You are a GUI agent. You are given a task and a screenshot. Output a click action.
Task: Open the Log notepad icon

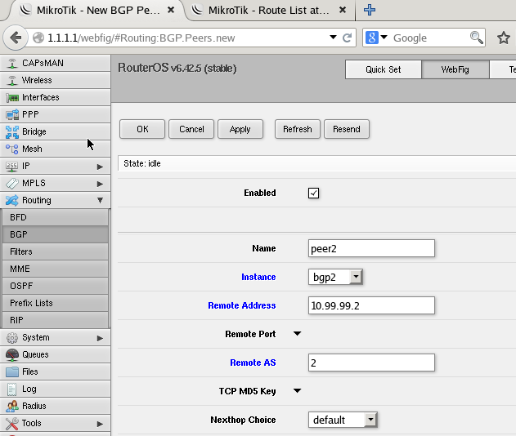(11, 389)
